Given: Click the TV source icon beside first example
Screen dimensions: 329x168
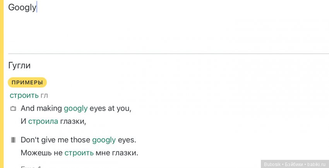Looking at the screenshot, I should tap(13, 109).
